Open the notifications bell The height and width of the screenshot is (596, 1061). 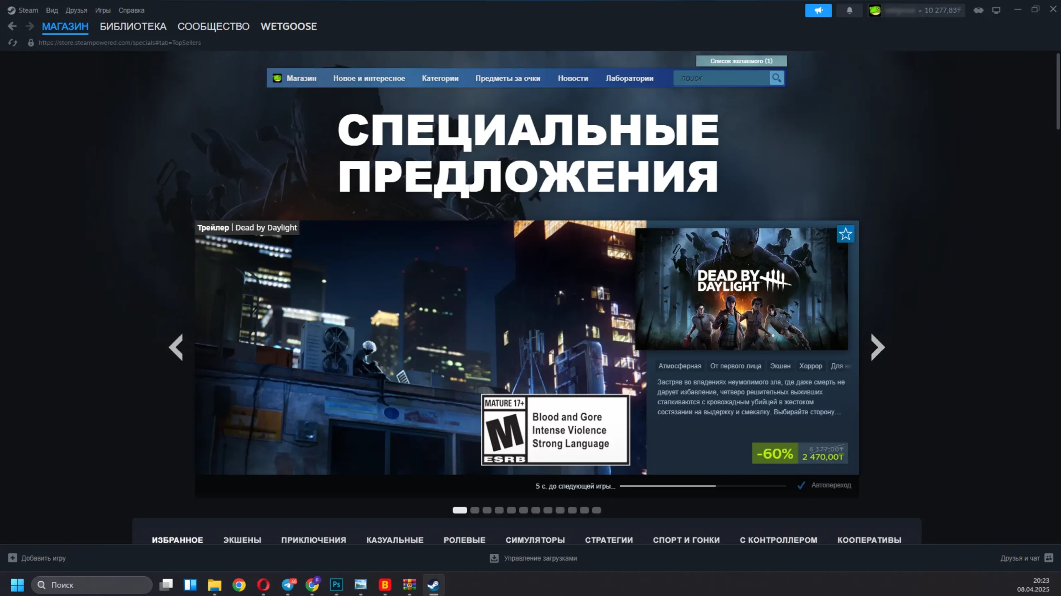pyautogui.click(x=849, y=10)
